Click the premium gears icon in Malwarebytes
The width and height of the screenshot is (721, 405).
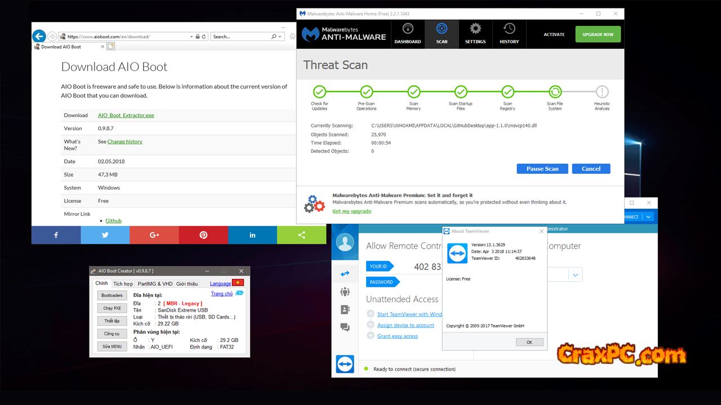[x=314, y=204]
